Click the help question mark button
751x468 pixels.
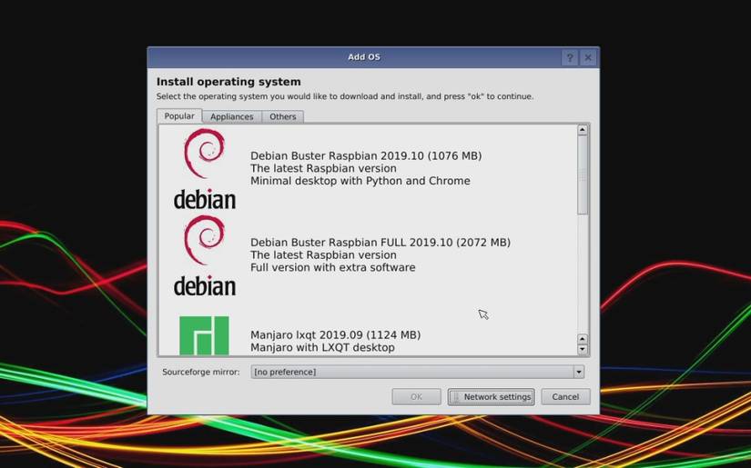(x=570, y=58)
